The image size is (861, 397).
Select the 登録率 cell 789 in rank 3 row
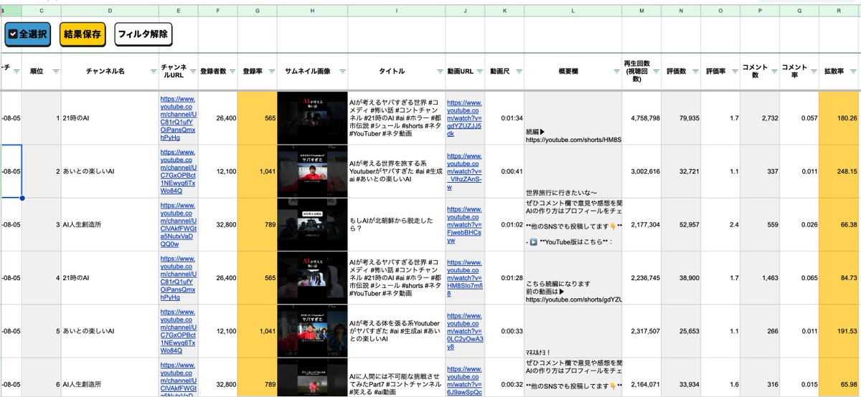[x=258, y=224]
